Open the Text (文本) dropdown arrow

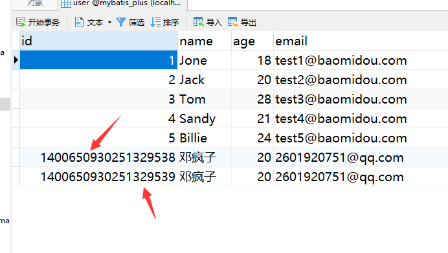coord(109,22)
